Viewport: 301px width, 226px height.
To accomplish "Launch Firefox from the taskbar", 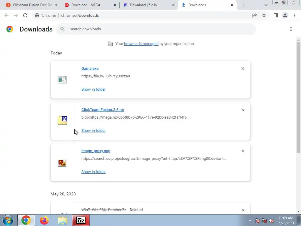I will pyautogui.click(x=44, y=220).
